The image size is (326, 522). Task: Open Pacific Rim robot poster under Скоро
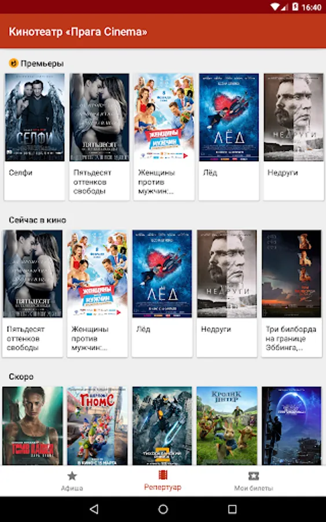[x=162, y=426]
